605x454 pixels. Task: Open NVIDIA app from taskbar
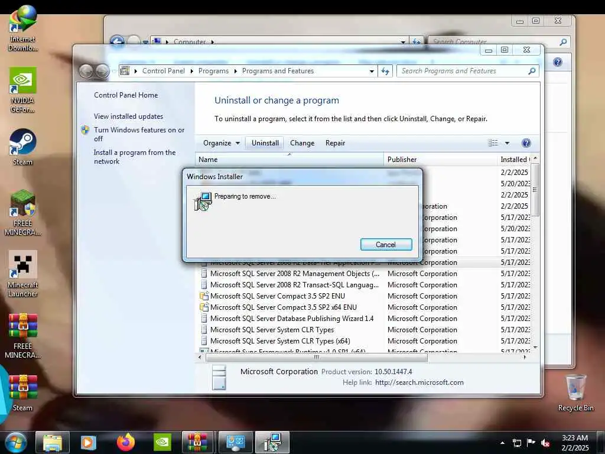pos(162,442)
